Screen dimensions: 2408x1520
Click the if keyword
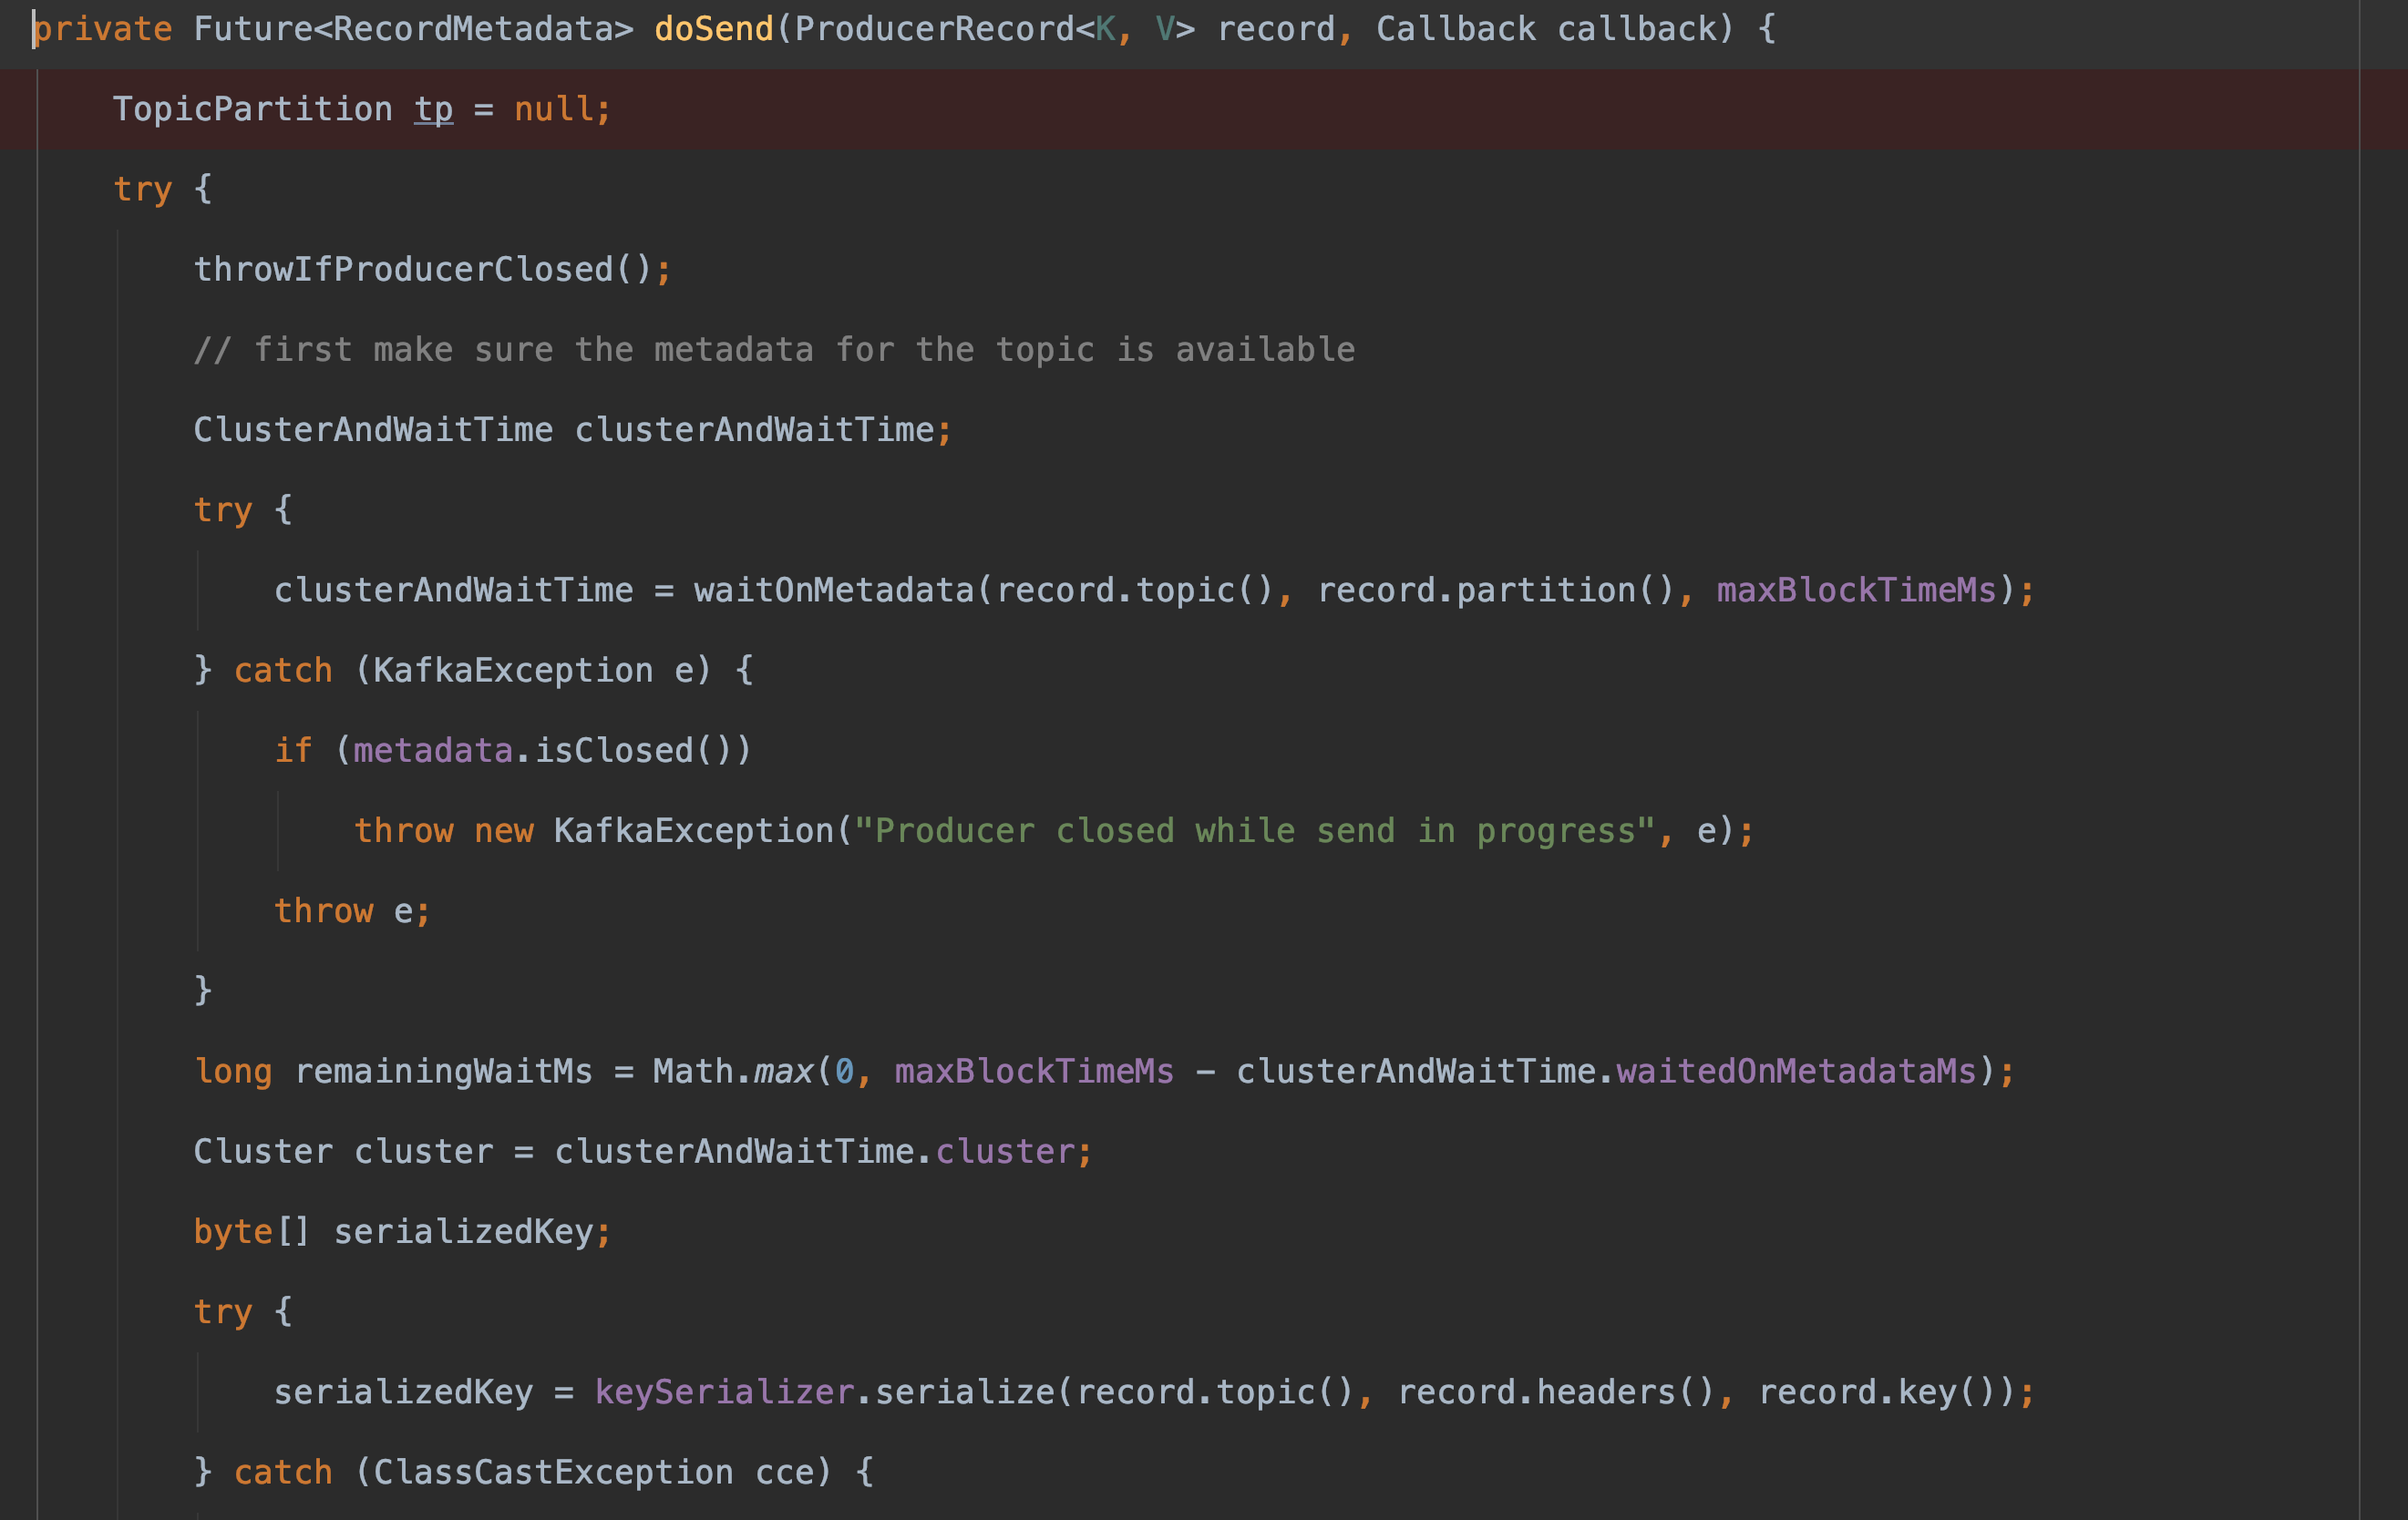coord(293,750)
